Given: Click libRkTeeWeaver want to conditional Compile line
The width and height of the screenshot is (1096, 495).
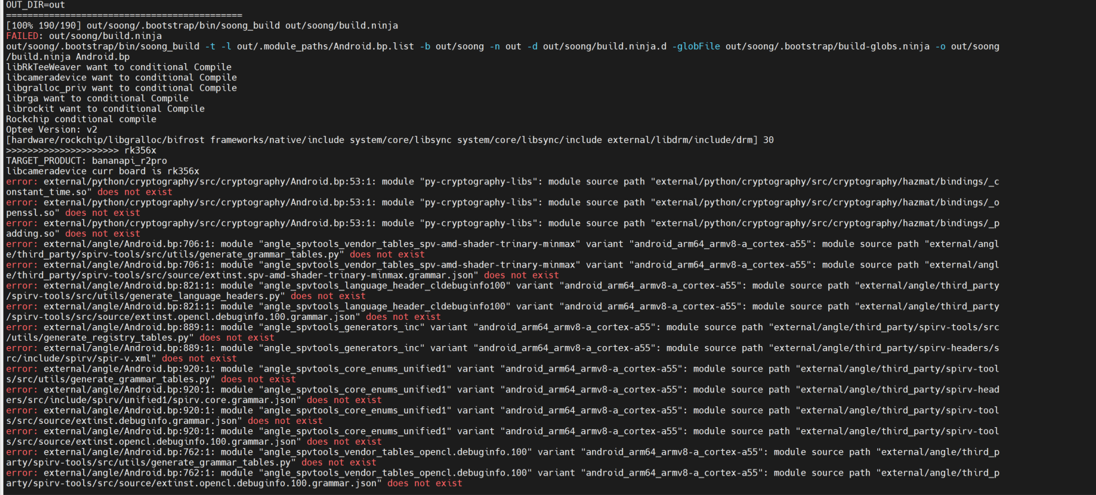Looking at the screenshot, I should [119, 67].
